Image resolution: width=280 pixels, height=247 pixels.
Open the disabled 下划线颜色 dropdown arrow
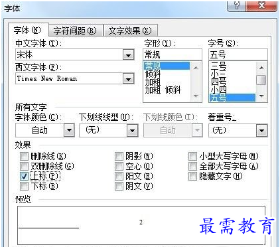[197, 130]
